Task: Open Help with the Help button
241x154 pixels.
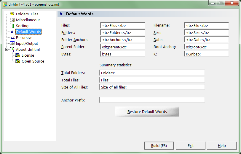Action: (x=222, y=145)
